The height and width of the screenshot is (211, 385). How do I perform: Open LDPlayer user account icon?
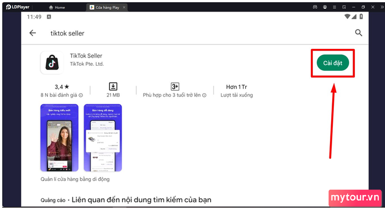coord(324,7)
